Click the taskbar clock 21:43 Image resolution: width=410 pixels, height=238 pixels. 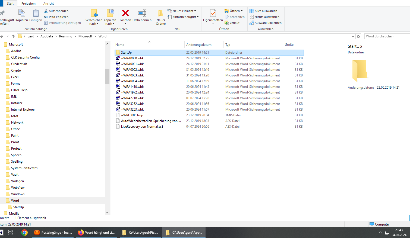pyautogui.click(x=399, y=230)
